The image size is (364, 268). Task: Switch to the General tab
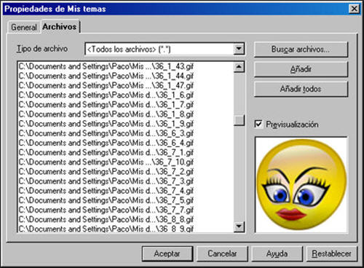click(24, 27)
